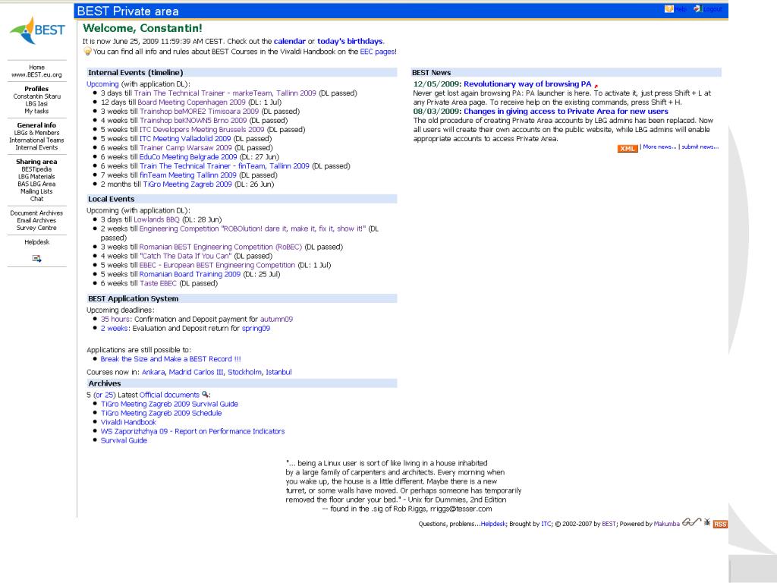Click the bug icon in the footer
The image size is (777, 583).
[707, 522]
